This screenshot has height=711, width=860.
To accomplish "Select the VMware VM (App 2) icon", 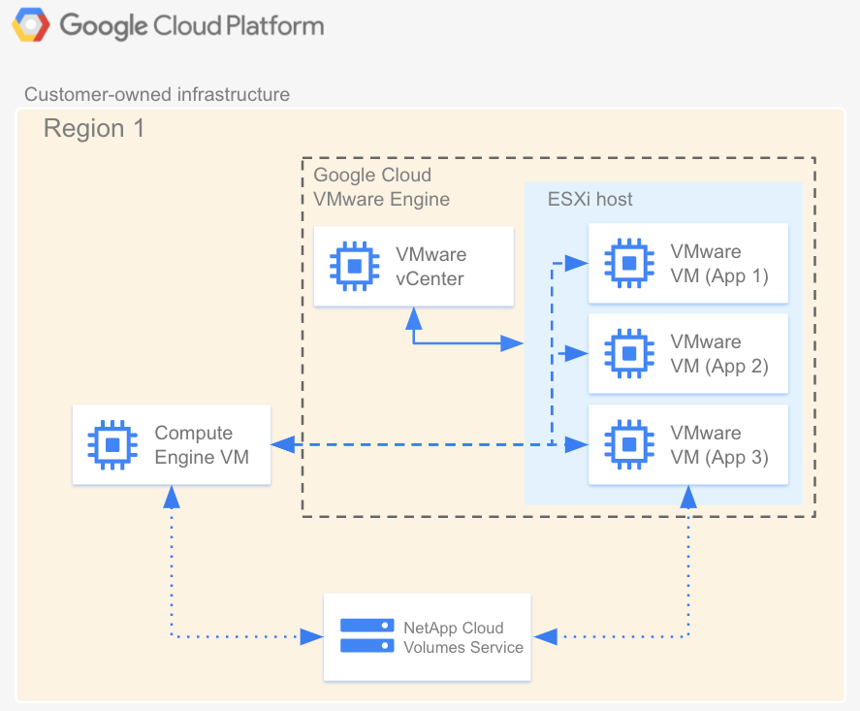I will click(627, 353).
